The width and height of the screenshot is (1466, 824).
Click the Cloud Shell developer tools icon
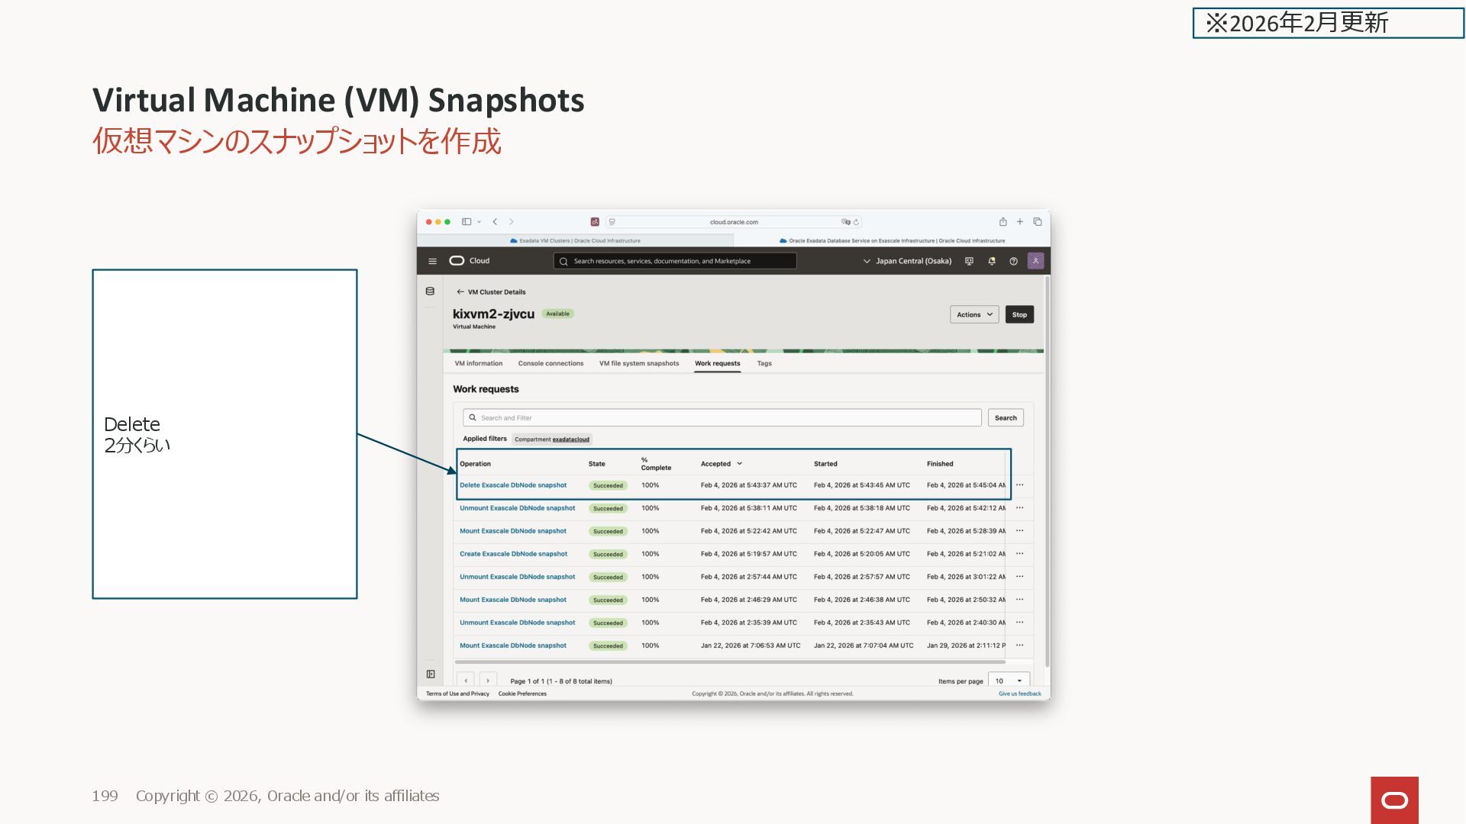click(x=969, y=261)
